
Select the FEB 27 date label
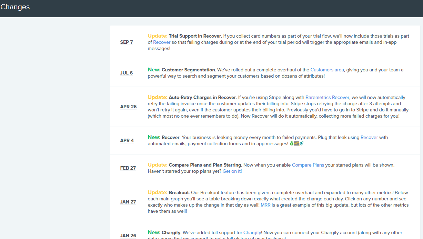pos(128,168)
